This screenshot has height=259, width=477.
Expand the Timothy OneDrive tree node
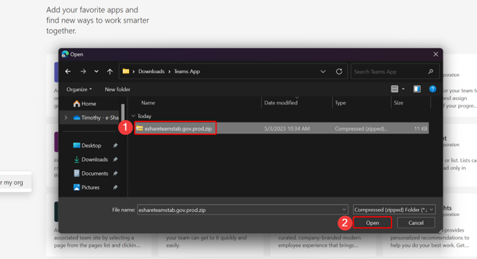pos(66,118)
